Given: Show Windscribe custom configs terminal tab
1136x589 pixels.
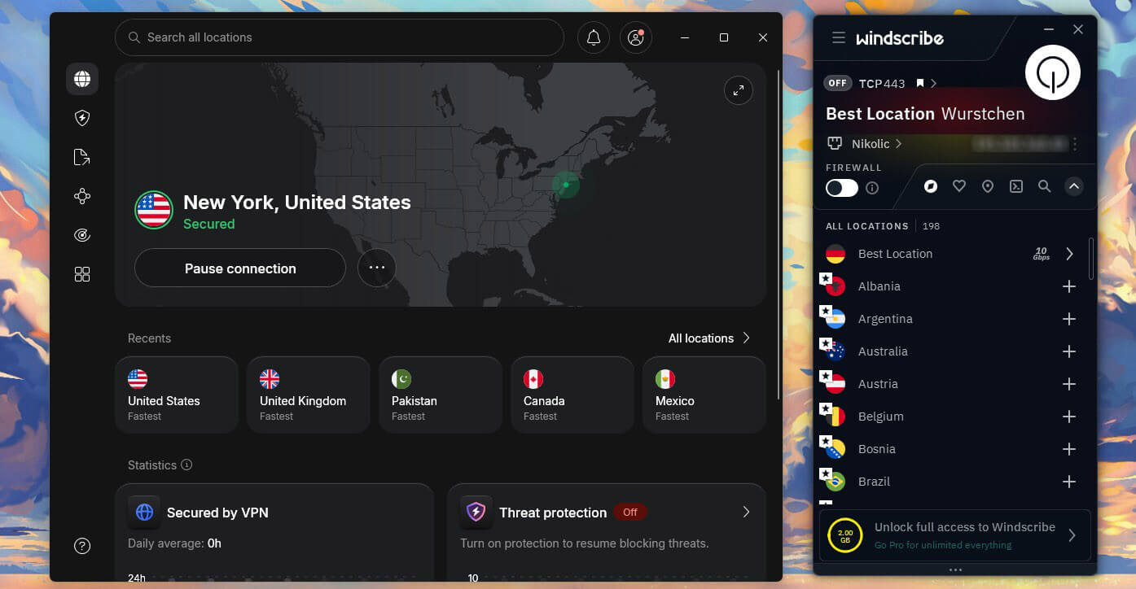Looking at the screenshot, I should 1016,186.
